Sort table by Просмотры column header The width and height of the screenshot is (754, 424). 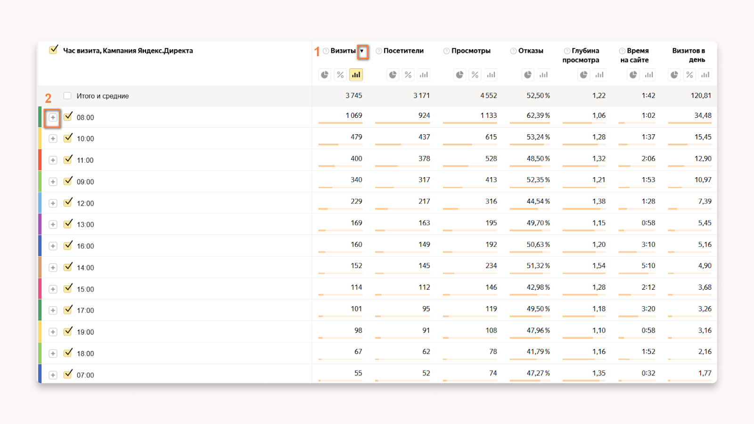(x=471, y=51)
